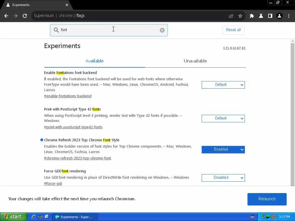Open dropdown for Enable Fontations font backend

[x=223, y=85]
